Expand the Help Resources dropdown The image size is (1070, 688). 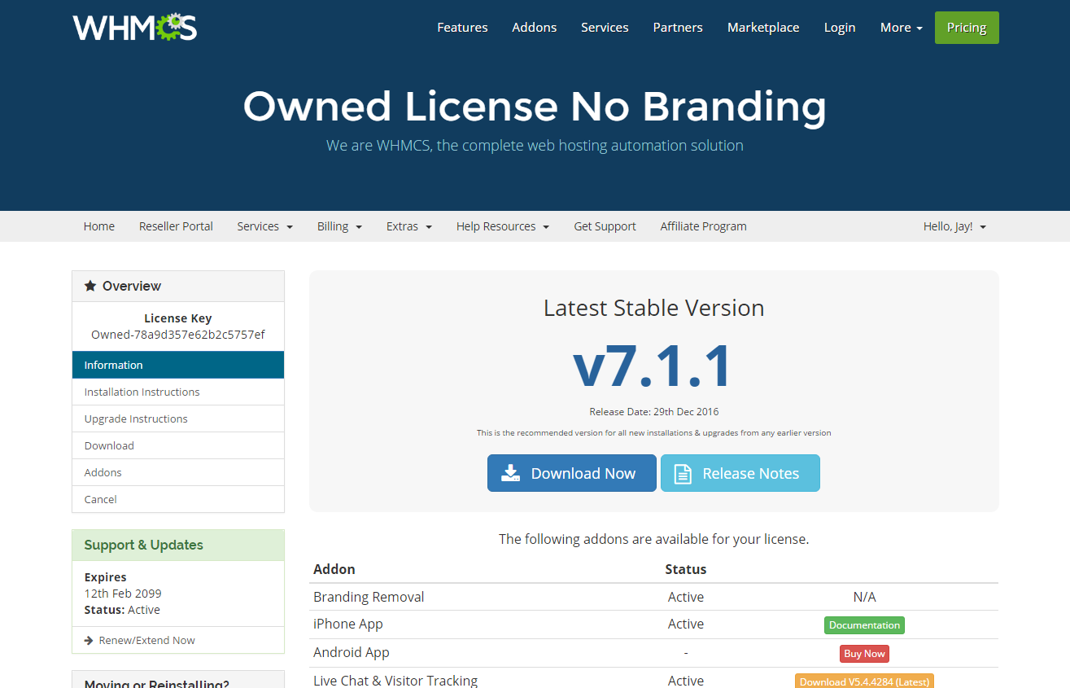503,226
